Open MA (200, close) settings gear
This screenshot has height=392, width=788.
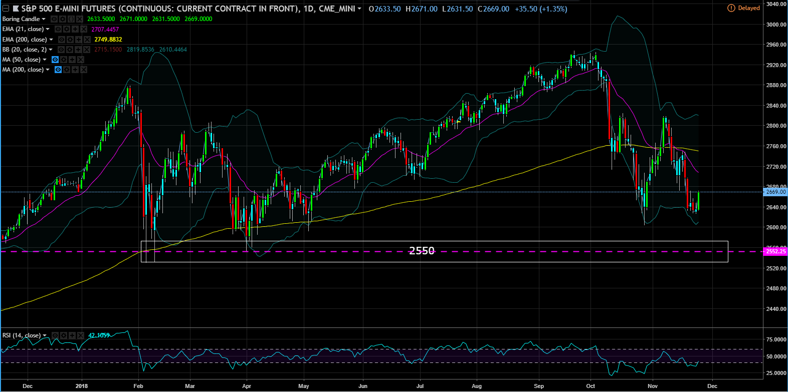pyautogui.click(x=67, y=70)
